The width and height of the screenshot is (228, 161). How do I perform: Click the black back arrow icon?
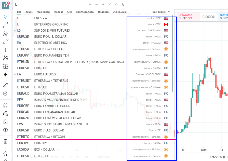[6, 75]
